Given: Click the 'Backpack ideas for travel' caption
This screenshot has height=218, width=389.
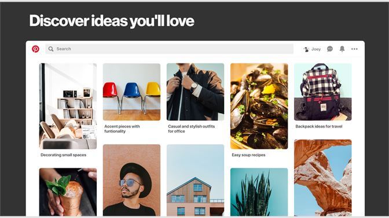Looking at the screenshot, I should click(x=319, y=126).
